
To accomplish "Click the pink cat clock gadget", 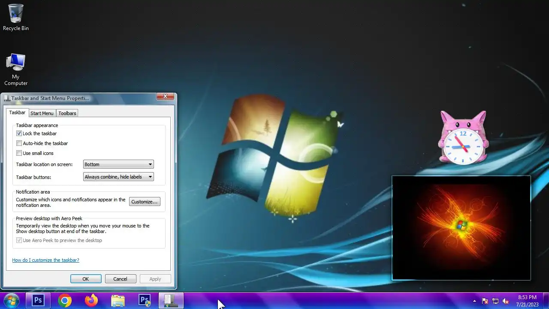I will pyautogui.click(x=463, y=138).
